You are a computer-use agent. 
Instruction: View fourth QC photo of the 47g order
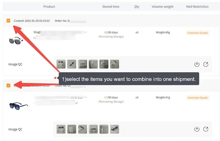coord(93,129)
